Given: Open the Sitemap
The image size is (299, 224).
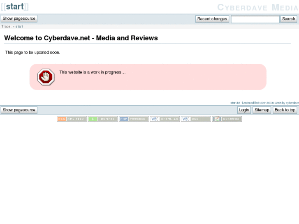Looking at the screenshot, I should click(x=262, y=110).
